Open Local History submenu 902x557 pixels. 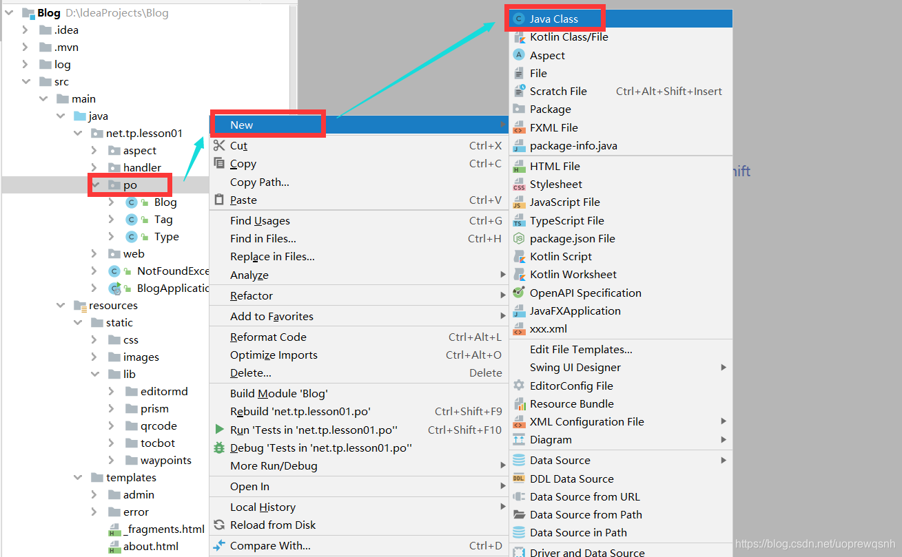[359, 507]
